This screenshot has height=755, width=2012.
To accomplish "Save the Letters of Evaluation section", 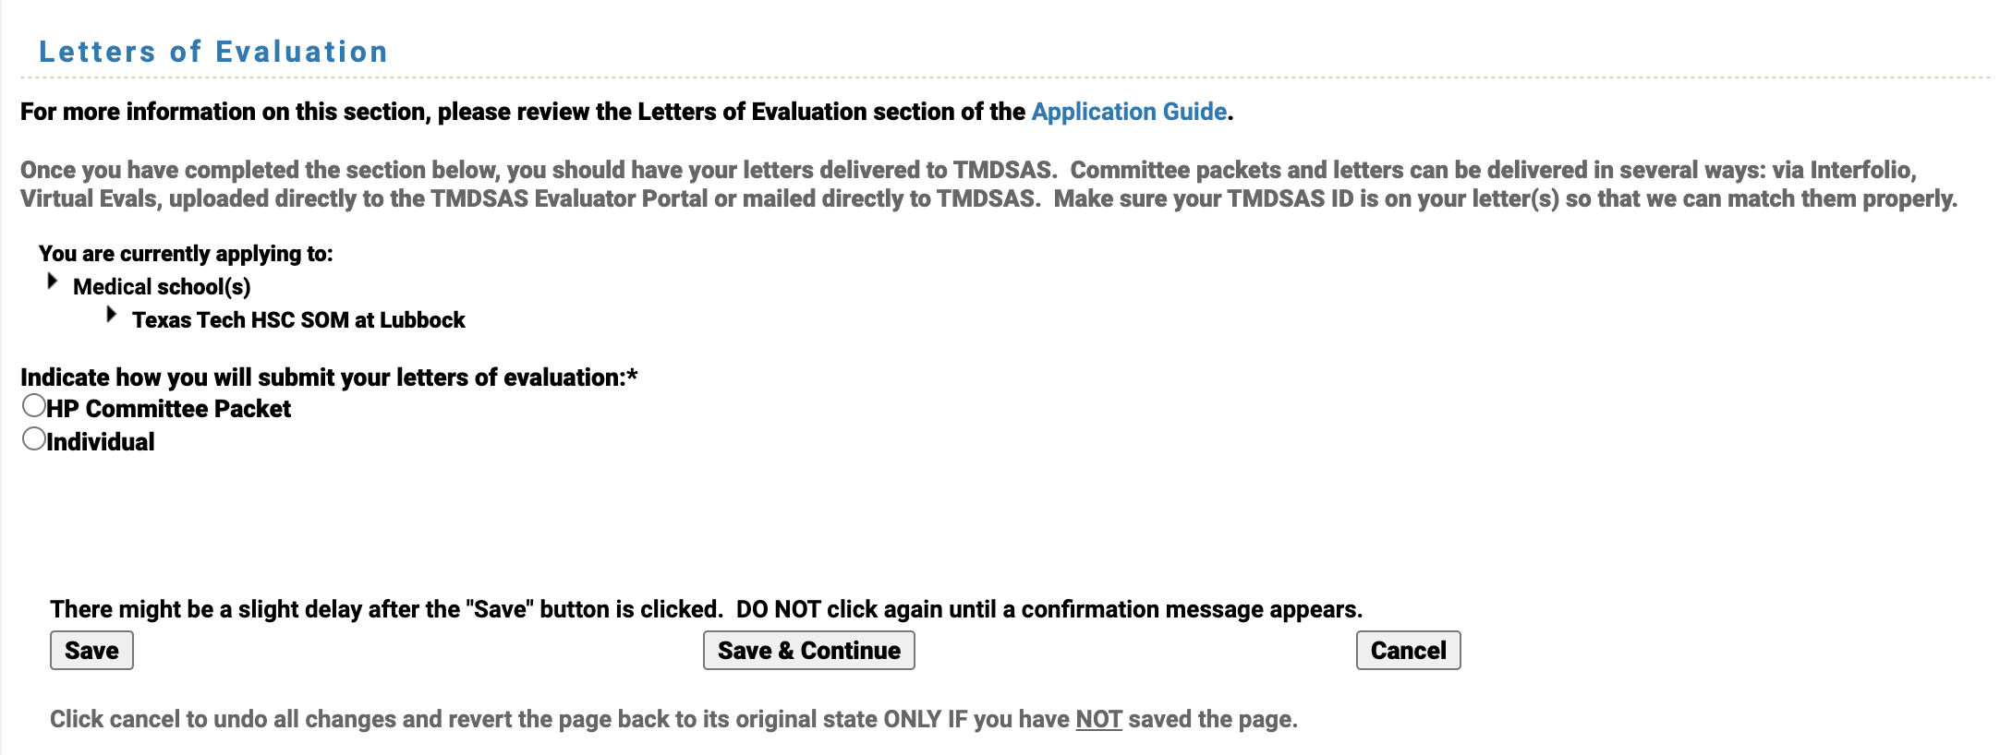I will [x=91, y=650].
